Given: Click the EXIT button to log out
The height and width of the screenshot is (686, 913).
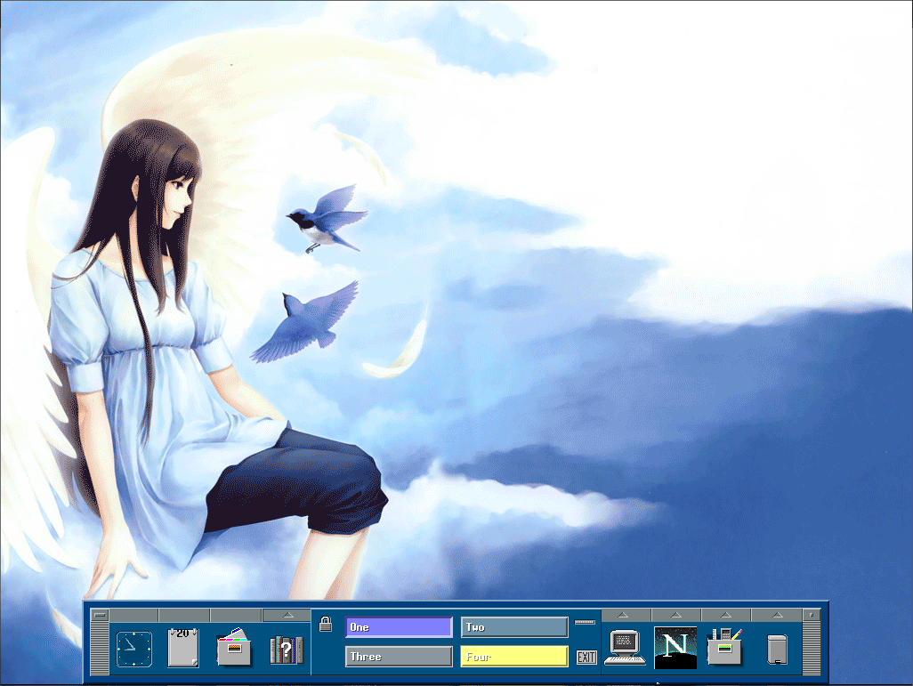Looking at the screenshot, I should click(586, 657).
